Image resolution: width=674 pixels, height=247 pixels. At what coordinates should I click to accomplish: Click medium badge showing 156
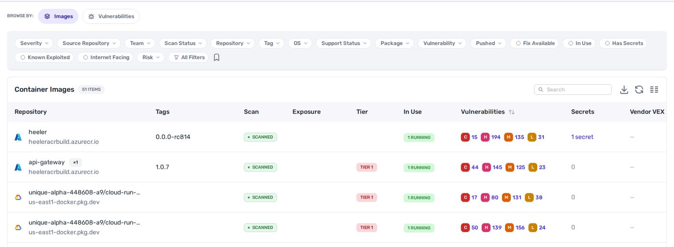509,227
